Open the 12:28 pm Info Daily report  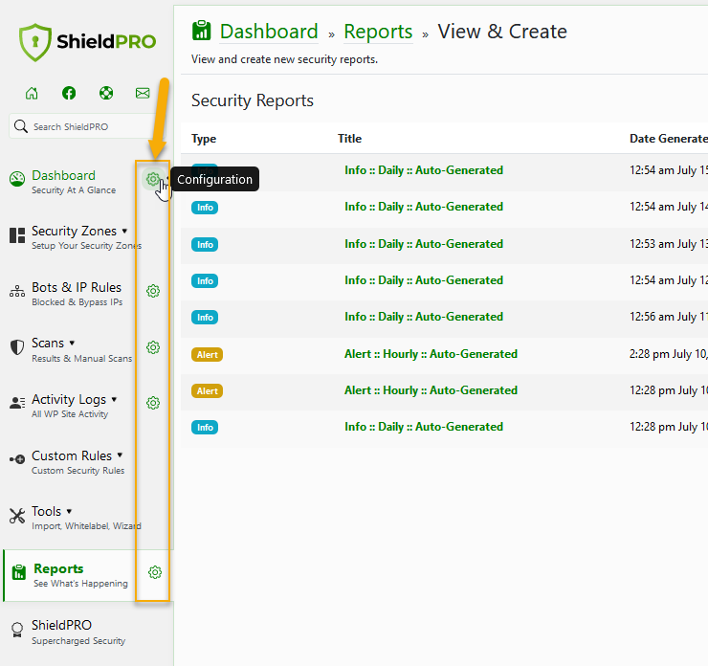424,427
